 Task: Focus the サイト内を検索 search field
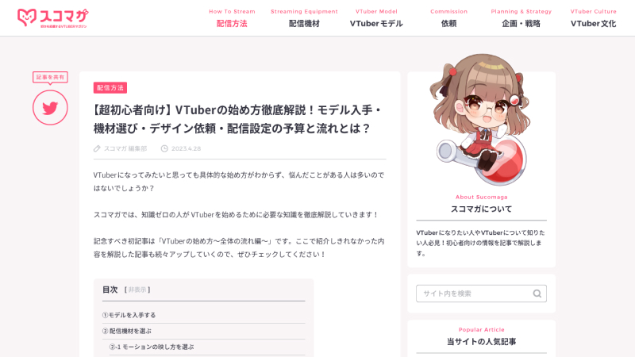pos(481,294)
